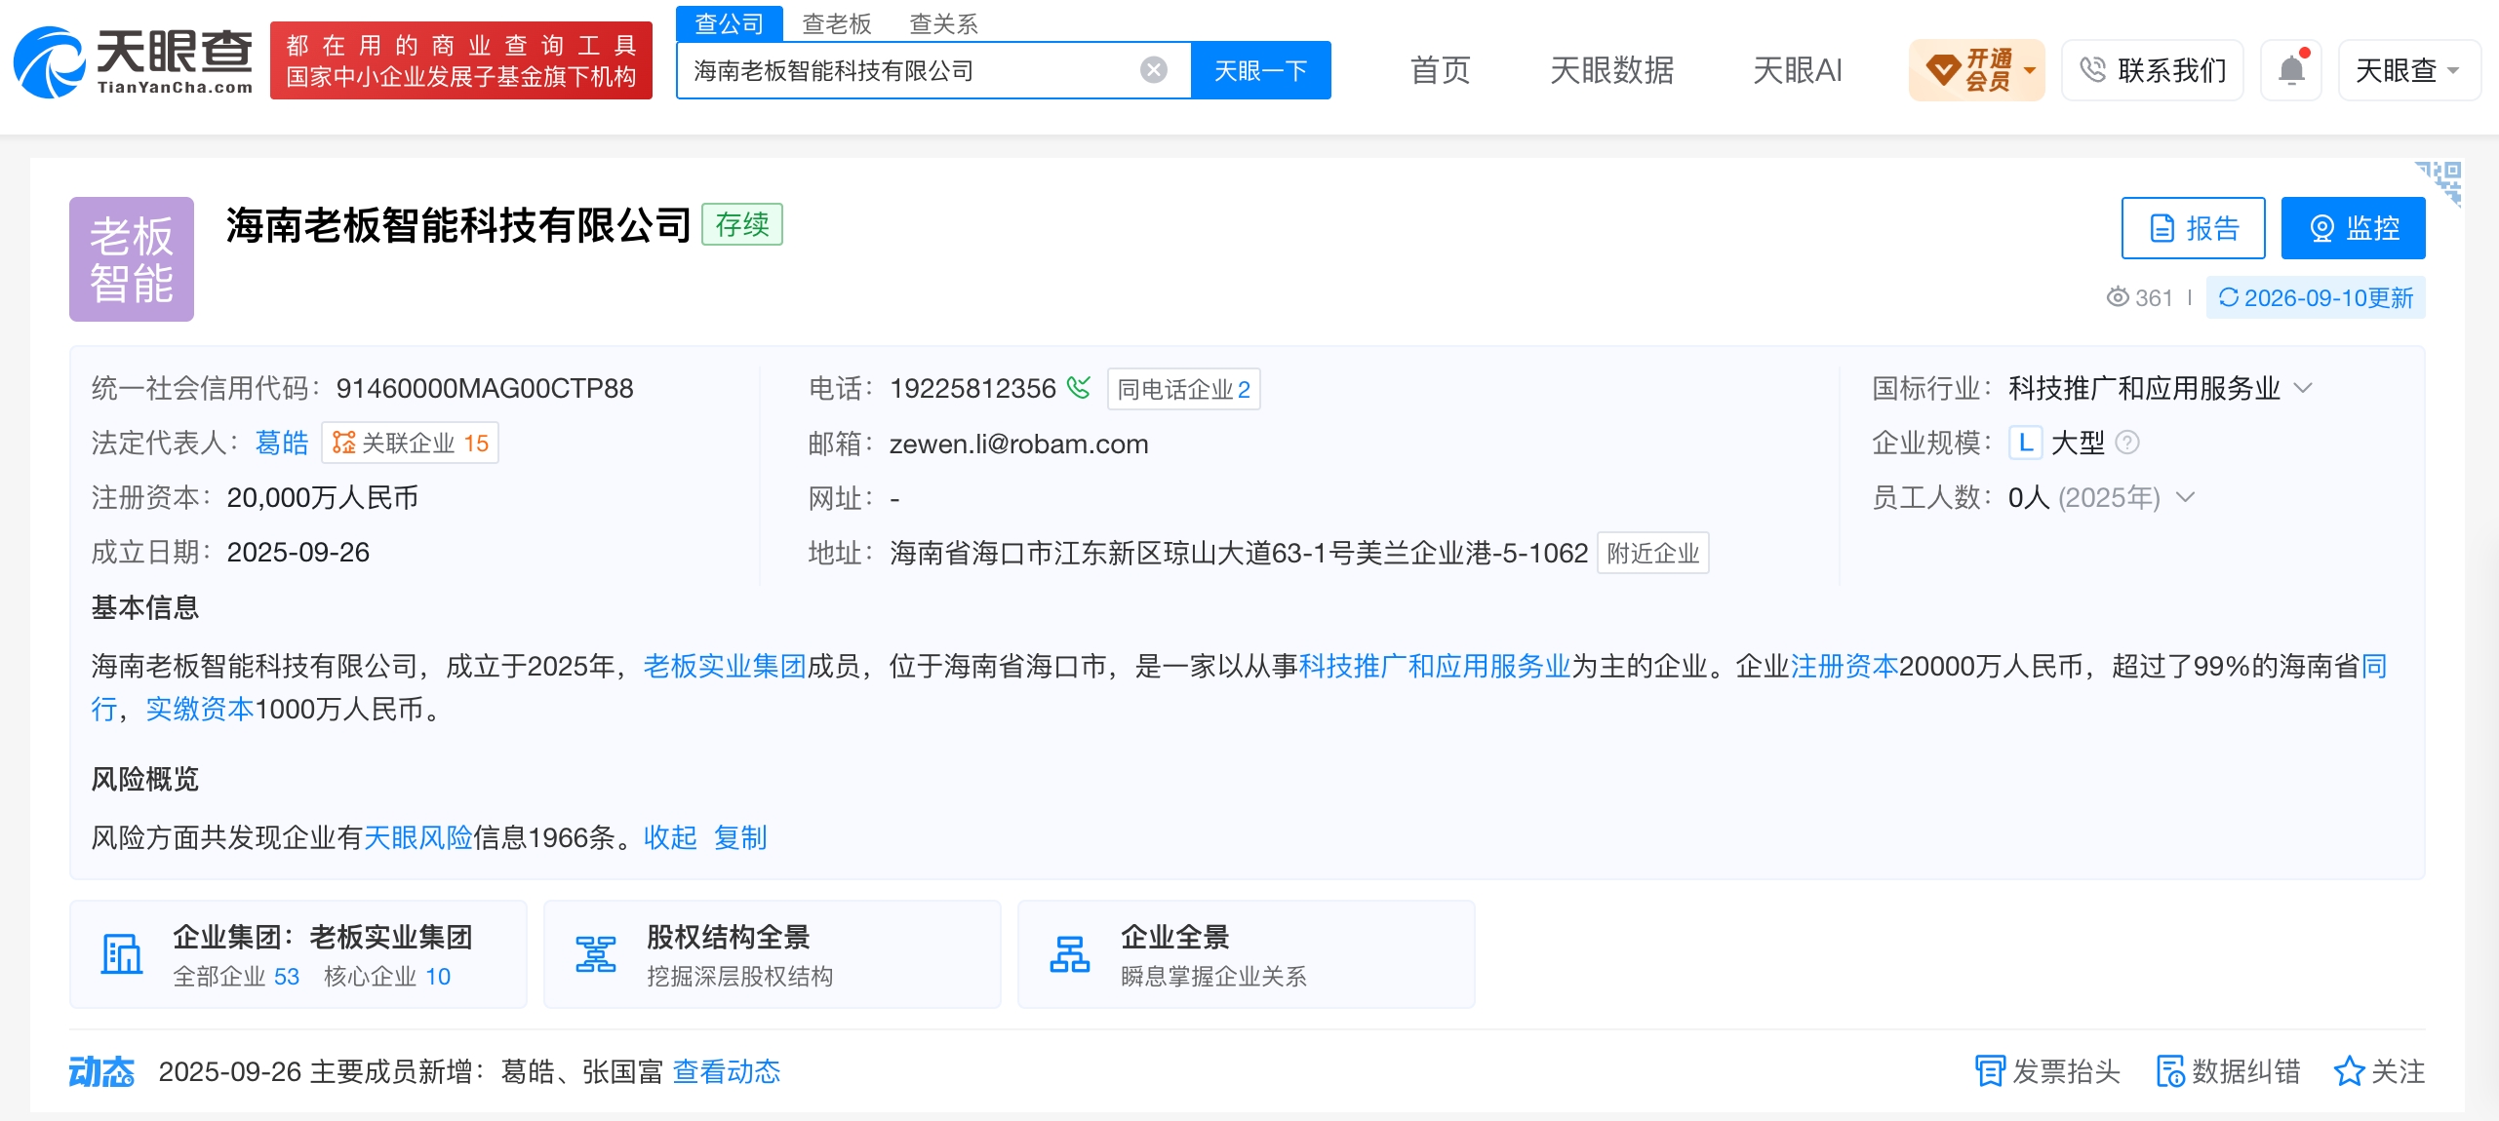Click the 企业全景 hierarchy icon
Image resolution: width=2499 pixels, height=1121 pixels.
[1069, 954]
